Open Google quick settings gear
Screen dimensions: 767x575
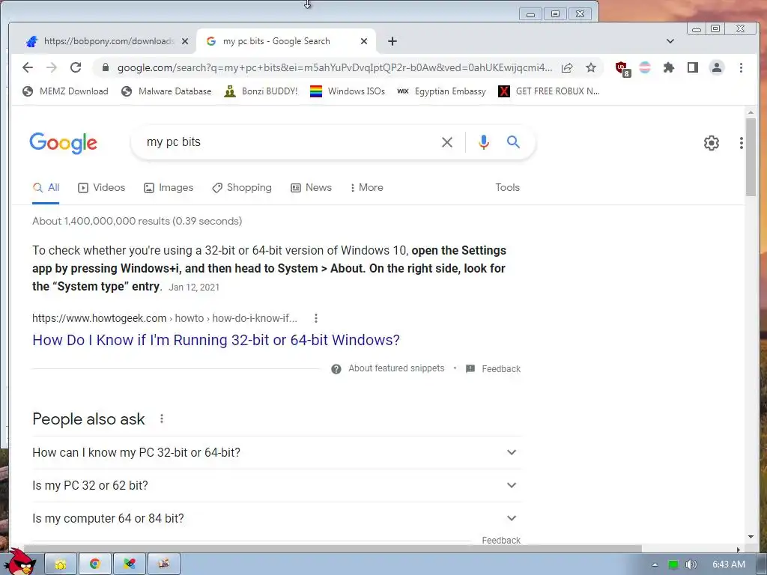click(x=712, y=143)
